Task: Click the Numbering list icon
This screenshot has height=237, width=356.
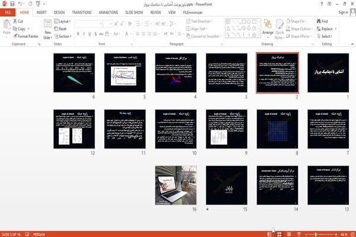Action: point(147,23)
